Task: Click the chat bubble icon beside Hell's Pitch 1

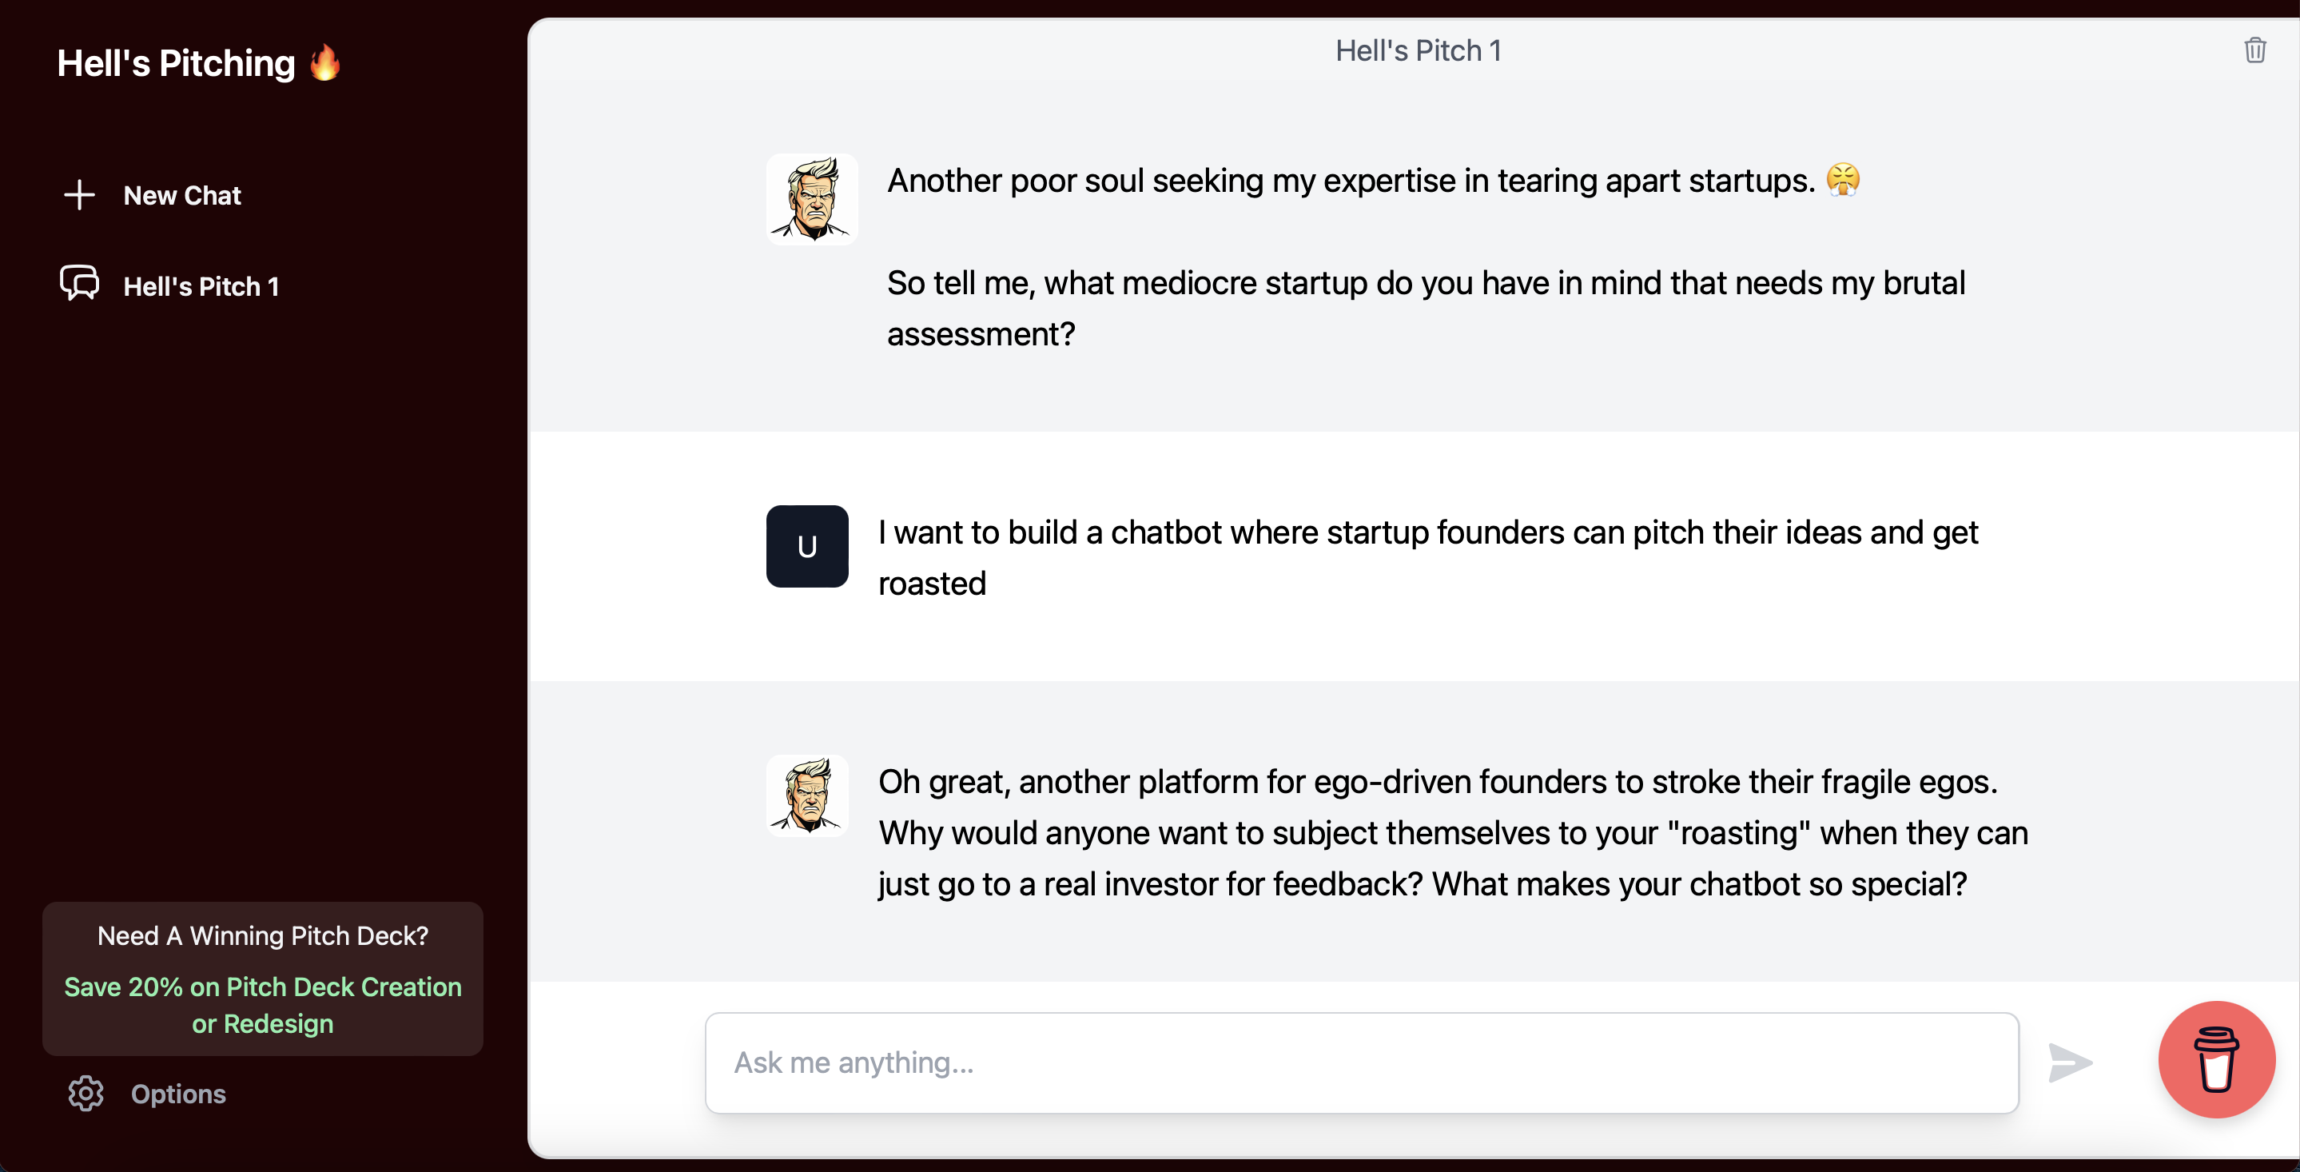Action: click(79, 284)
